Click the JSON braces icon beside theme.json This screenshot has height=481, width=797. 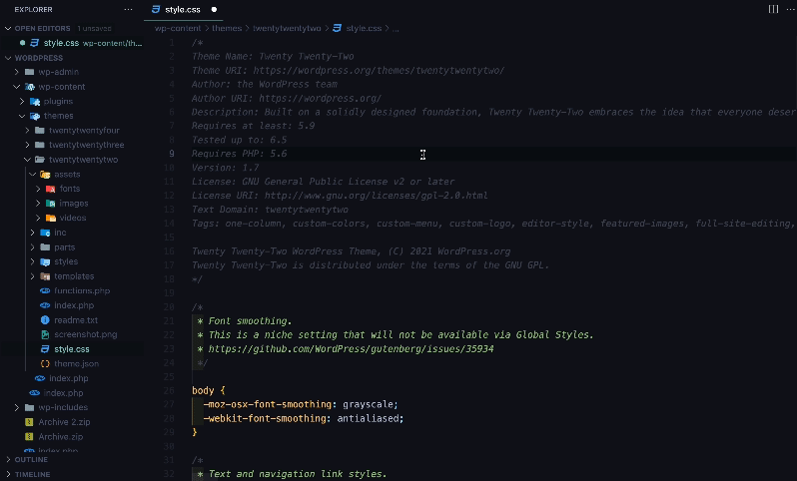tap(45, 363)
